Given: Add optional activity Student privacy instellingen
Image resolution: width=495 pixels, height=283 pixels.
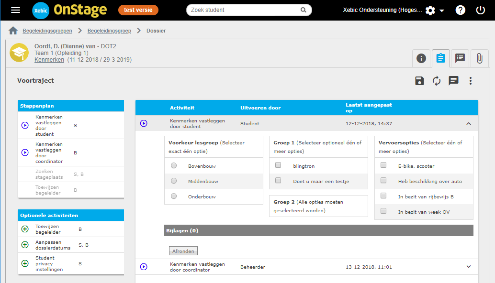Looking at the screenshot, I should click(25, 263).
